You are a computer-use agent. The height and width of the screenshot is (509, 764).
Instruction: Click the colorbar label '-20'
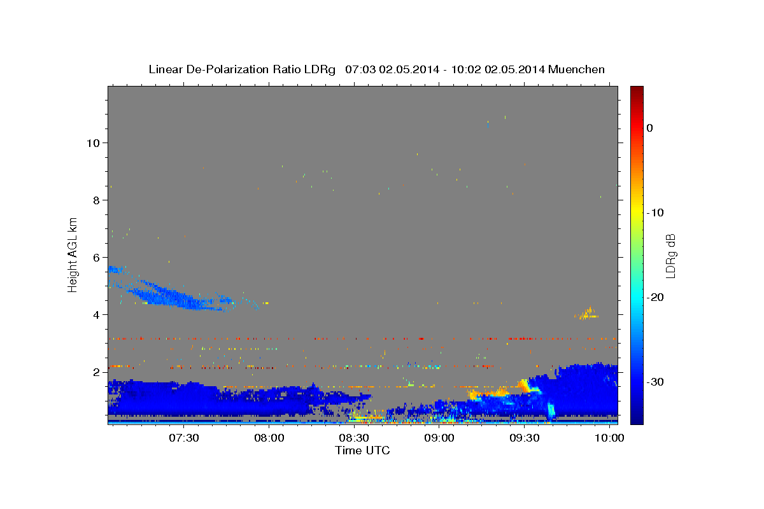point(656,297)
